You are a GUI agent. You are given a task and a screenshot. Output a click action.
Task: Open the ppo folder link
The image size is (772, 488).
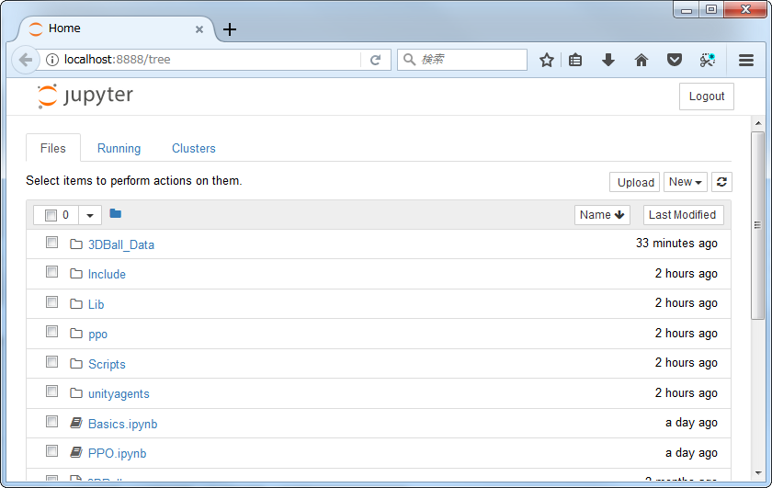click(97, 335)
